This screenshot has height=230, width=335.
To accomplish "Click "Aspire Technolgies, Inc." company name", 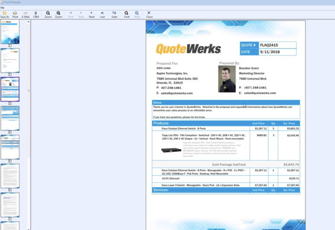I will [172, 73].
